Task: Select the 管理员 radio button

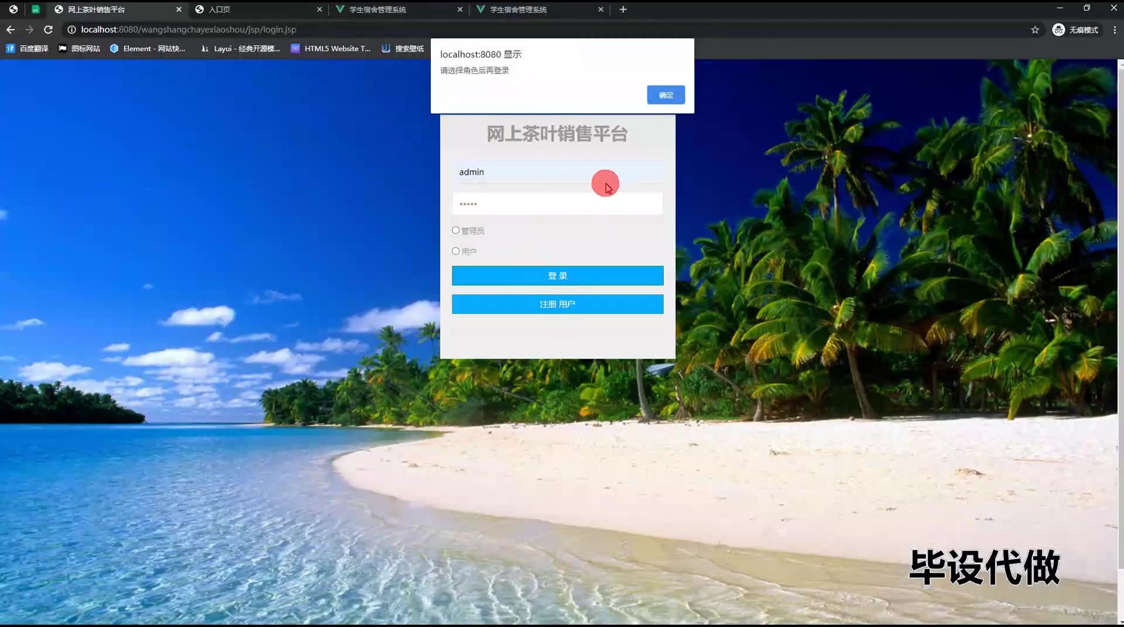Action: pyautogui.click(x=455, y=230)
